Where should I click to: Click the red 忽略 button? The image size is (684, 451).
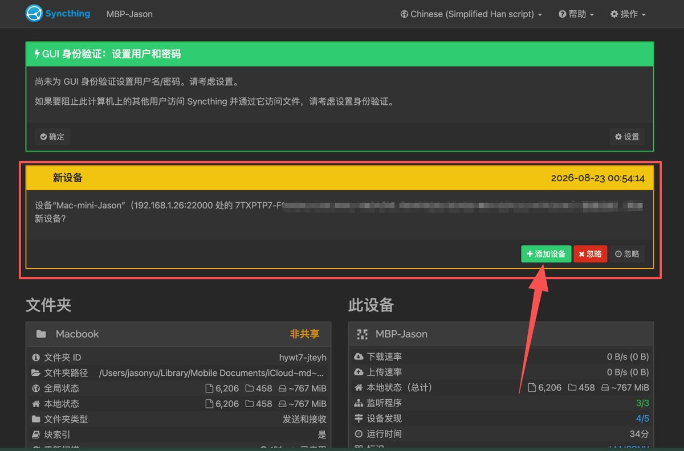point(590,254)
